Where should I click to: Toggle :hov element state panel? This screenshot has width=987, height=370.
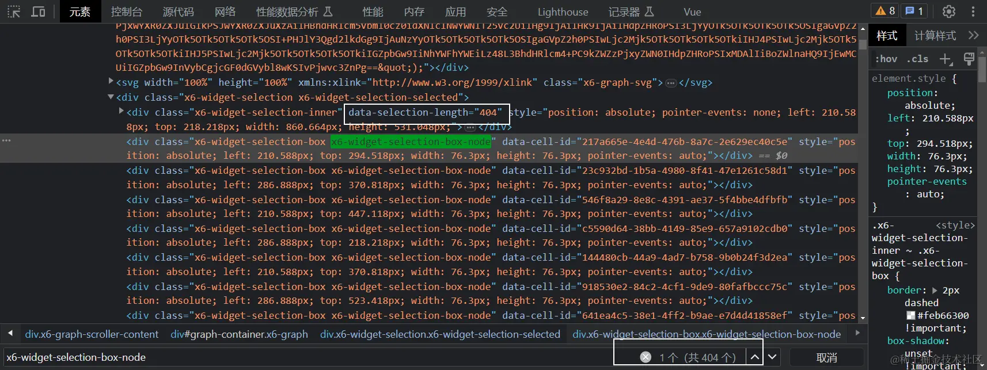coord(886,59)
